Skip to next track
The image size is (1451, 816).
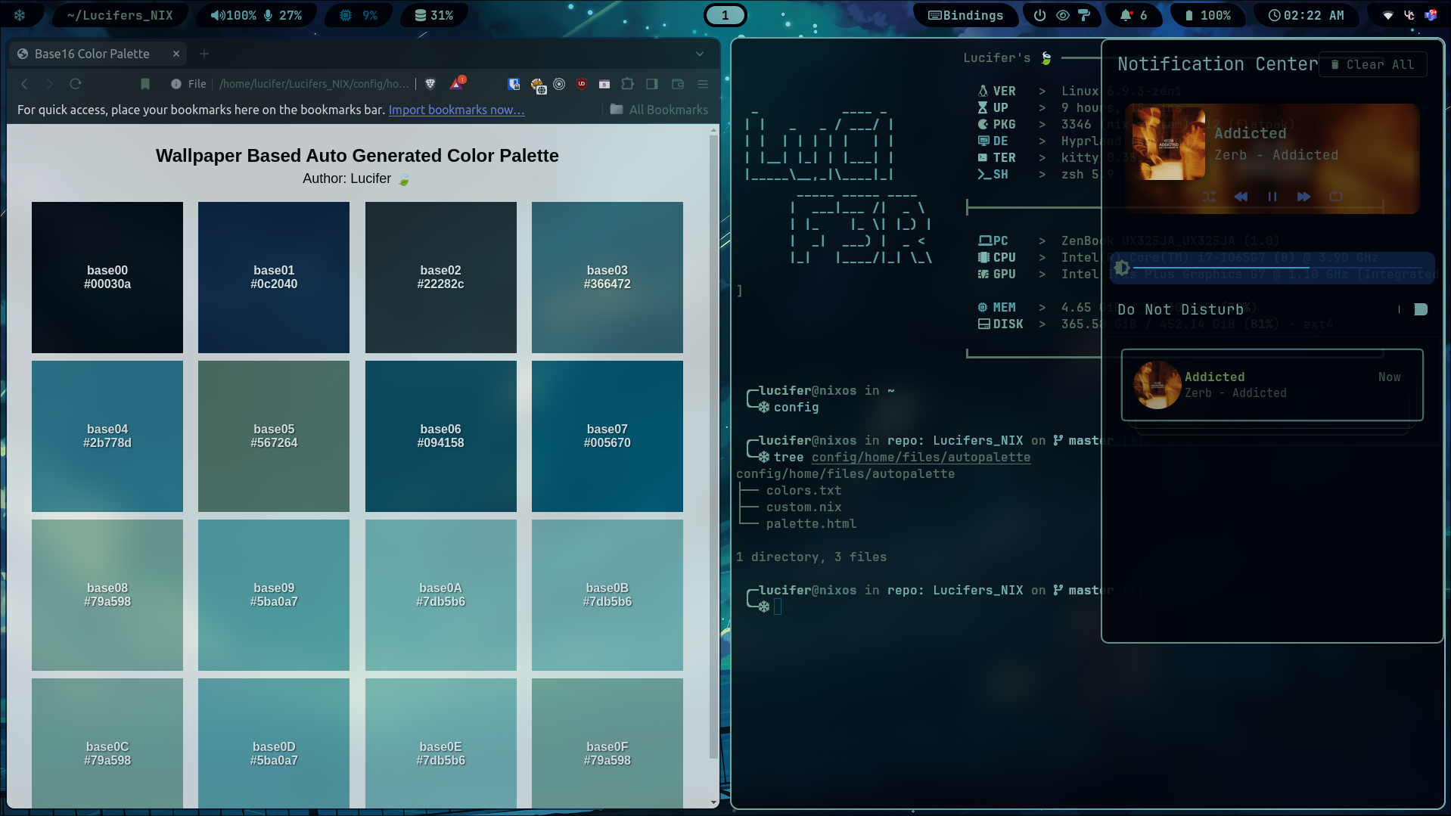pyautogui.click(x=1304, y=197)
